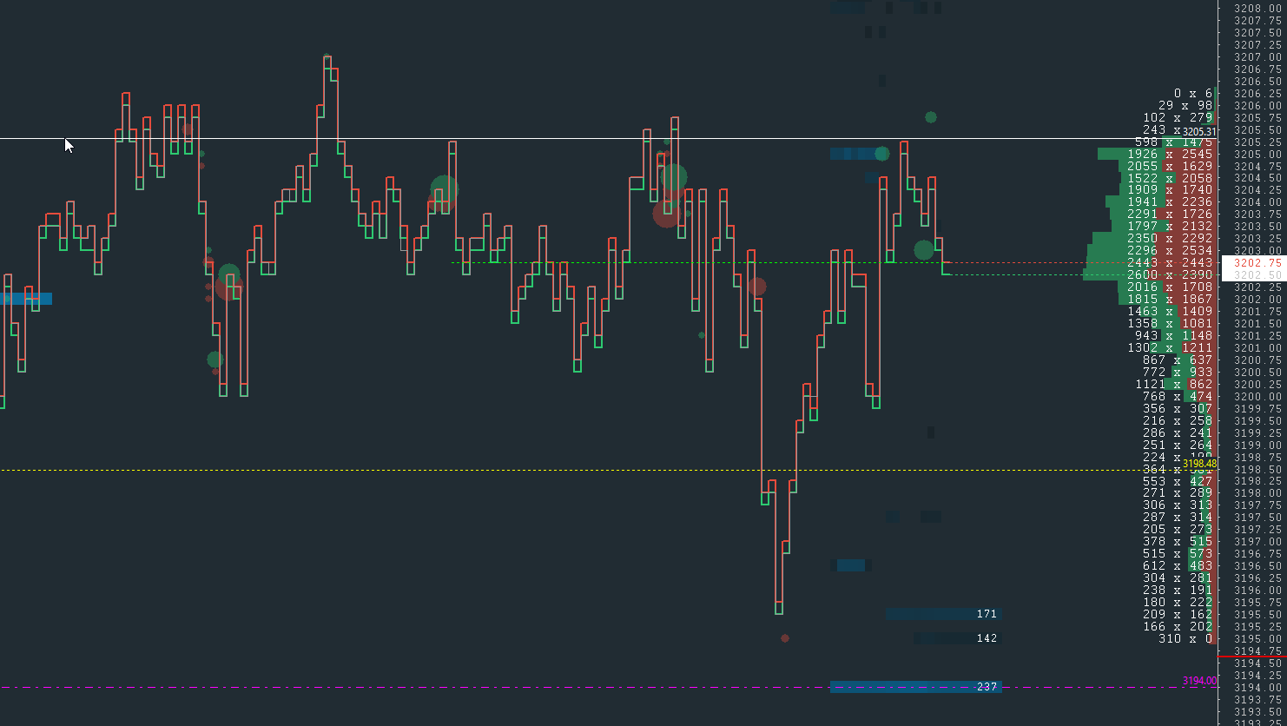Click the 251 x 264 volume row

pyautogui.click(x=1178, y=445)
